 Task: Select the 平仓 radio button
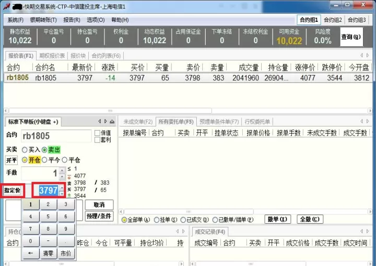coord(65,160)
